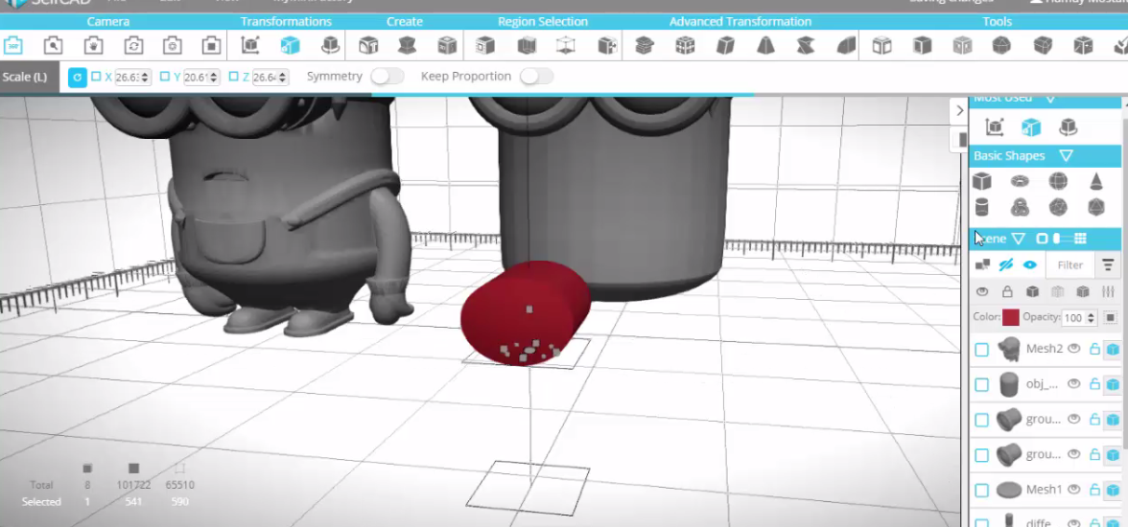Open the Tools toolbar group

(x=998, y=22)
